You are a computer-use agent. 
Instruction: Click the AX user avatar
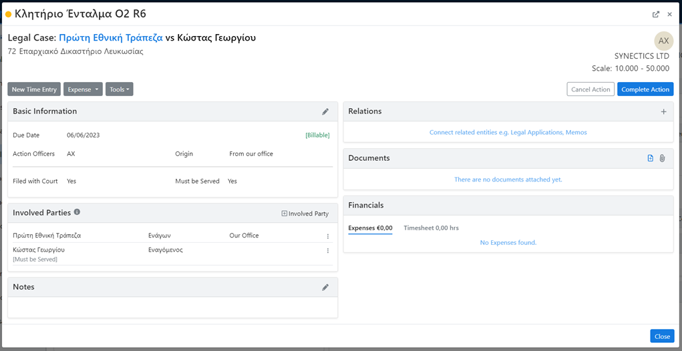(663, 41)
